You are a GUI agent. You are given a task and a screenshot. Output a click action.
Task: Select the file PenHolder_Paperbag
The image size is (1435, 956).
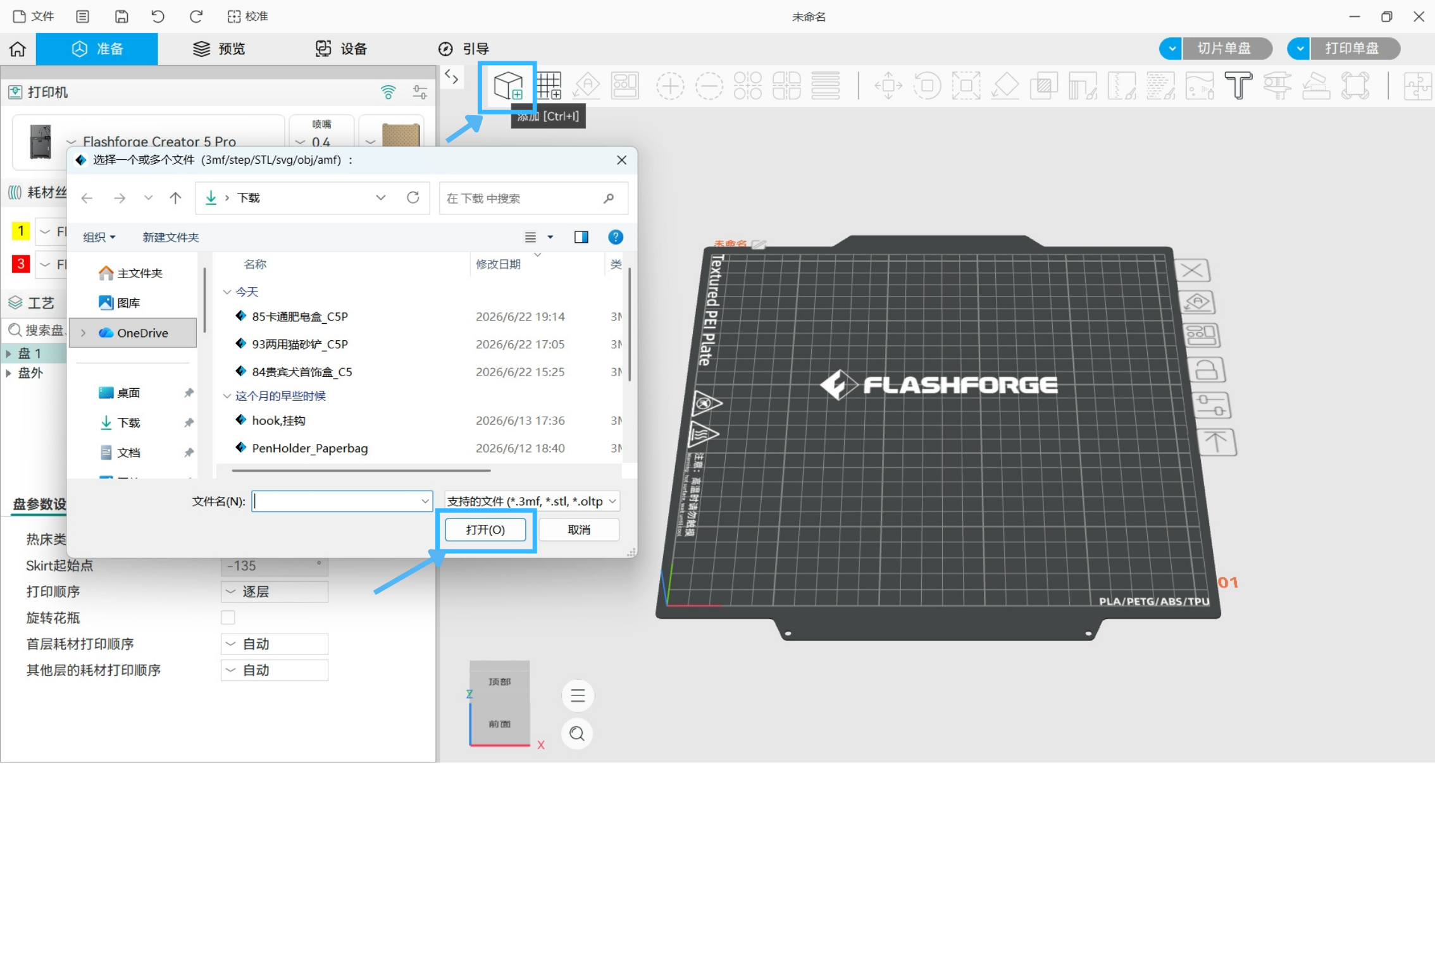(x=309, y=448)
